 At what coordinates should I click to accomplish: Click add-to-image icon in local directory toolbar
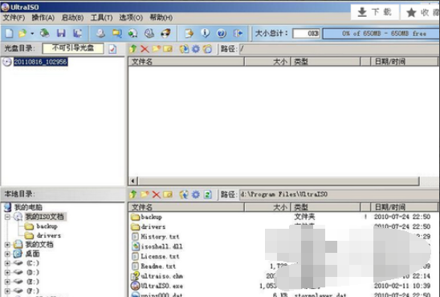pyautogui.click(x=184, y=194)
